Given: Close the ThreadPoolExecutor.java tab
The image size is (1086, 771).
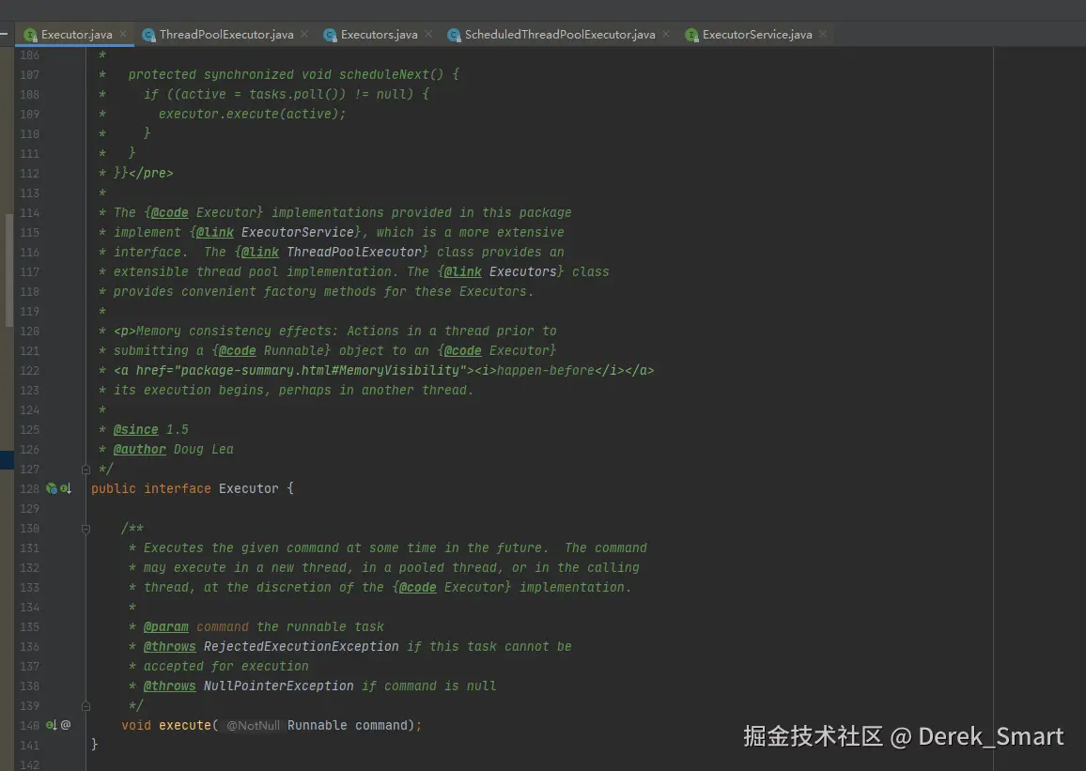Looking at the screenshot, I should [x=304, y=34].
